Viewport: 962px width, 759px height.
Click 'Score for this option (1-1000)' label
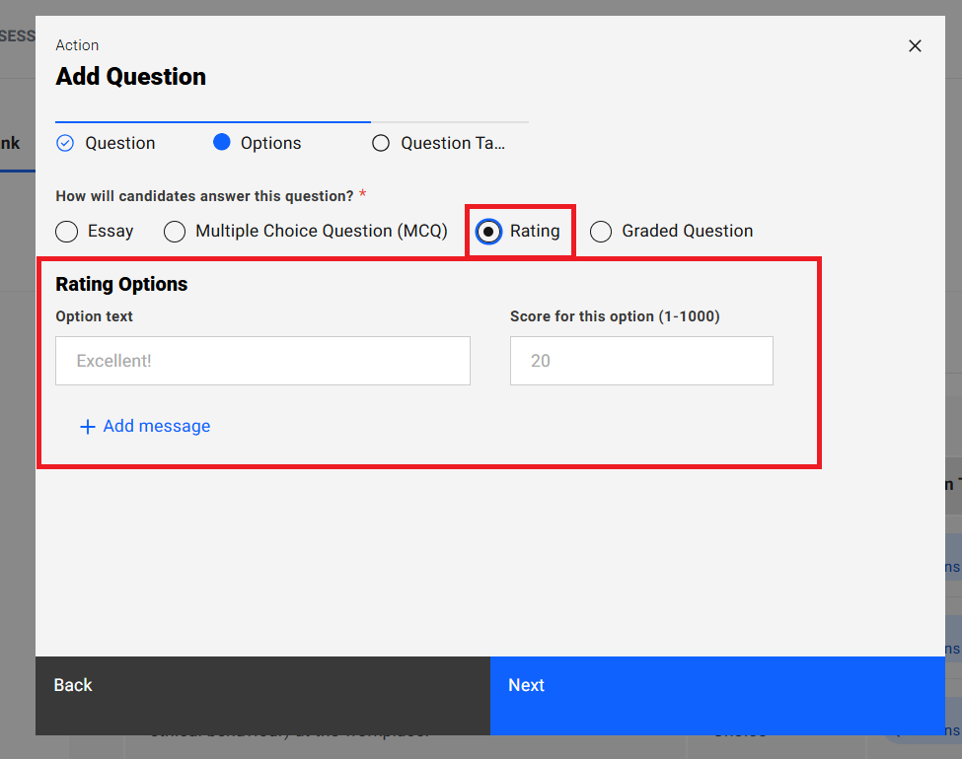click(x=615, y=316)
